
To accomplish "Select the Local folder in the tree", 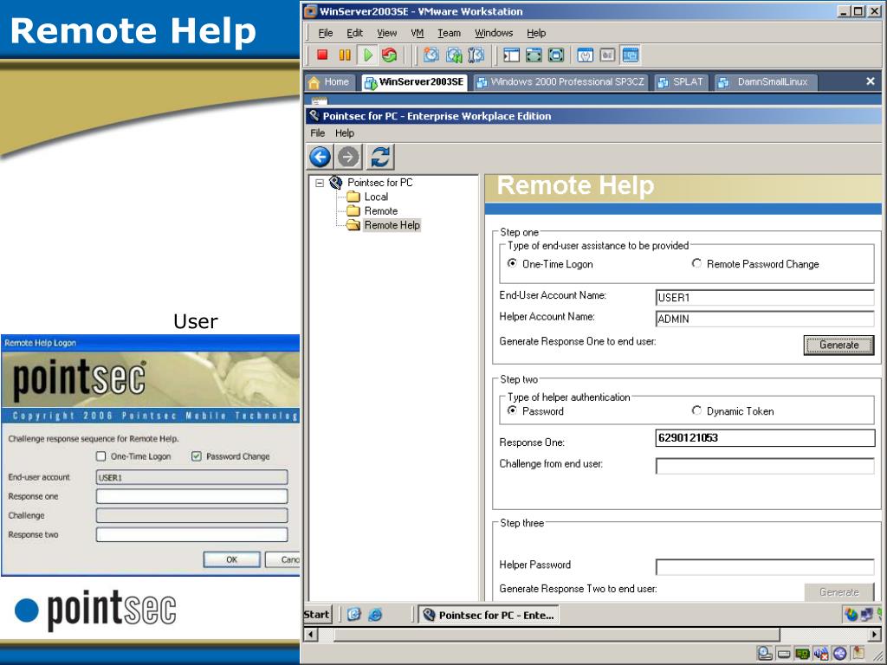I will tap(367, 197).
